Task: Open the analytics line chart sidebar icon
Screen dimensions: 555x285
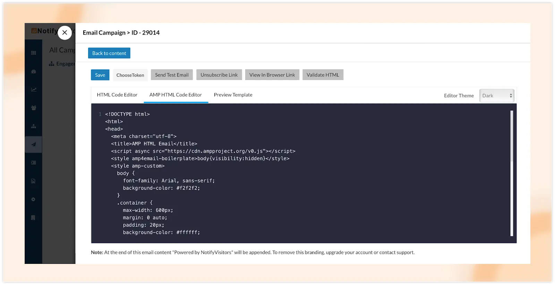Action: tap(34, 90)
